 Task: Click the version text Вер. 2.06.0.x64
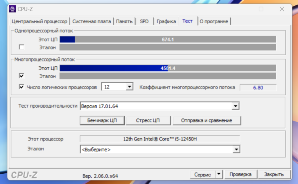[100, 176]
